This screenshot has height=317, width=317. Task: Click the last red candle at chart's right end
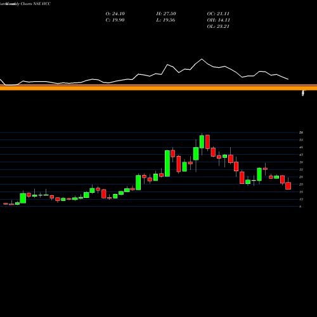(288, 186)
